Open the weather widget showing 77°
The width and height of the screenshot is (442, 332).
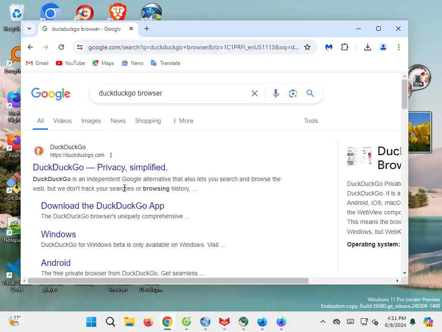coord(14,321)
